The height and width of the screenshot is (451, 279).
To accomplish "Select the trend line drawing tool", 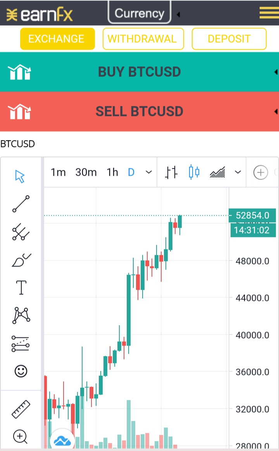I will click(x=21, y=204).
